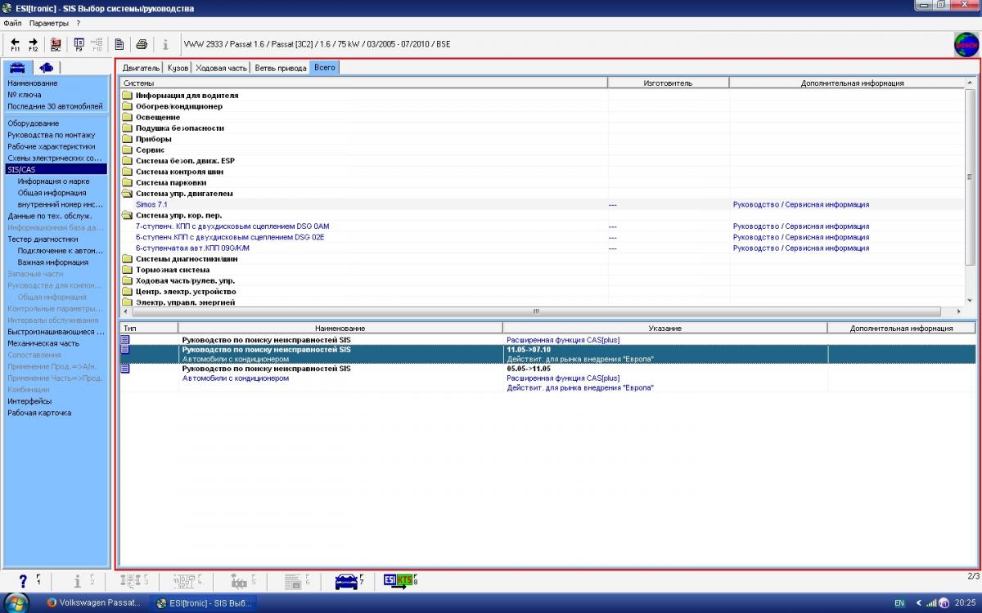Click the F8 ESI KTS icon
Viewport: 982px width, 613px height.
399,581
